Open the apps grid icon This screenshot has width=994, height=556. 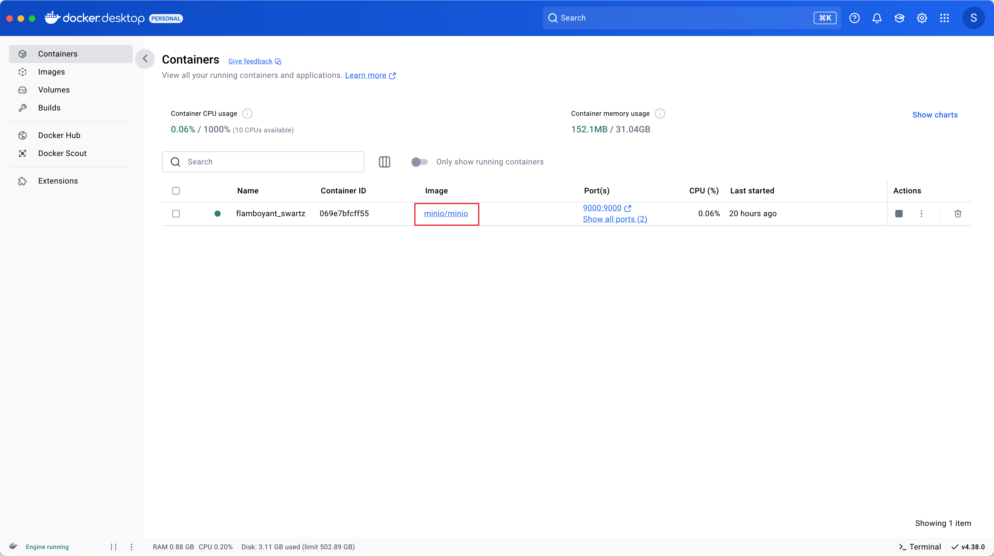(x=944, y=18)
